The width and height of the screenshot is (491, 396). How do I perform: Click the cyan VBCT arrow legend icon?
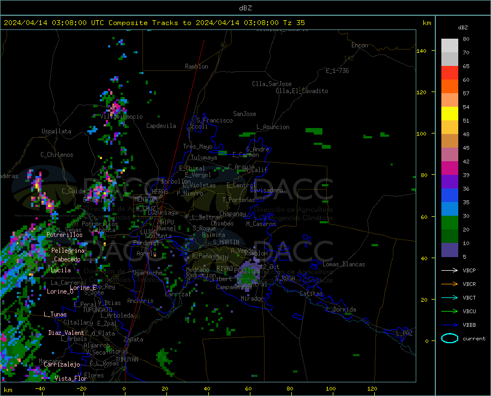click(450, 297)
